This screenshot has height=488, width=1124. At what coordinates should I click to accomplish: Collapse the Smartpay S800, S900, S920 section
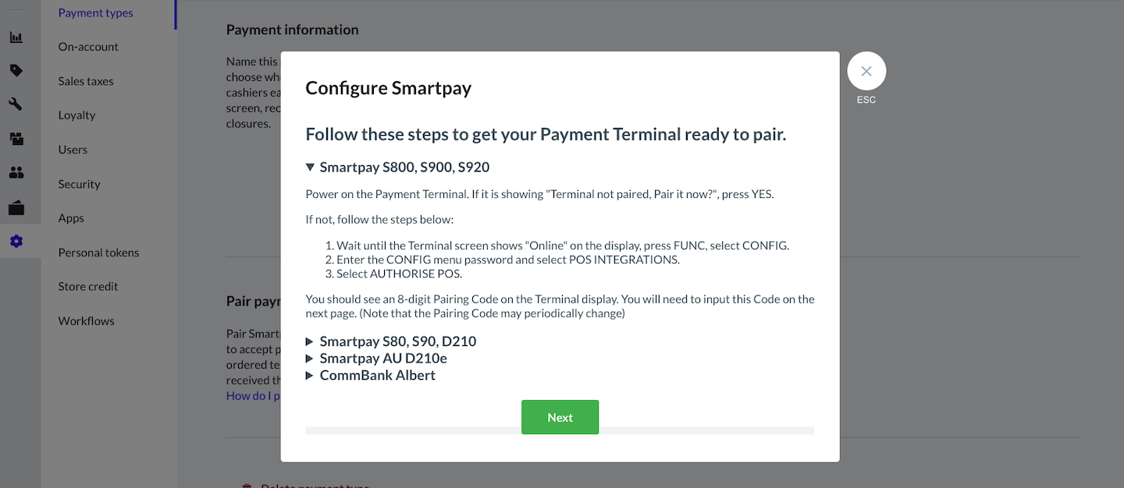point(397,166)
